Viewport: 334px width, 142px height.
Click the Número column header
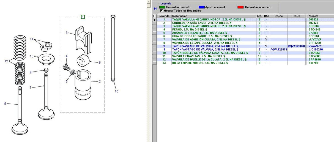313,16
